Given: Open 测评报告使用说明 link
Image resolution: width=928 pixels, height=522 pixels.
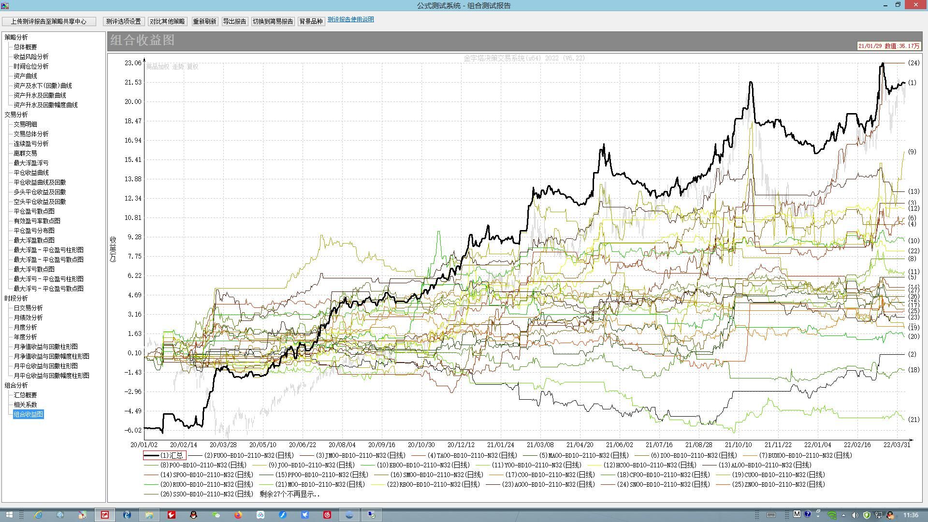Looking at the screenshot, I should tap(350, 20).
